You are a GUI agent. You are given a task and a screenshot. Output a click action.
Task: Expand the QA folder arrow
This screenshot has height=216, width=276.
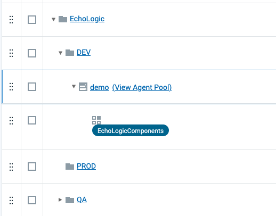[x=60, y=200]
